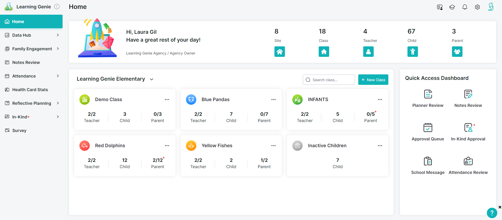The image size is (502, 220).
Task: Open Notes Review in the sidebar
Action: coord(31,62)
